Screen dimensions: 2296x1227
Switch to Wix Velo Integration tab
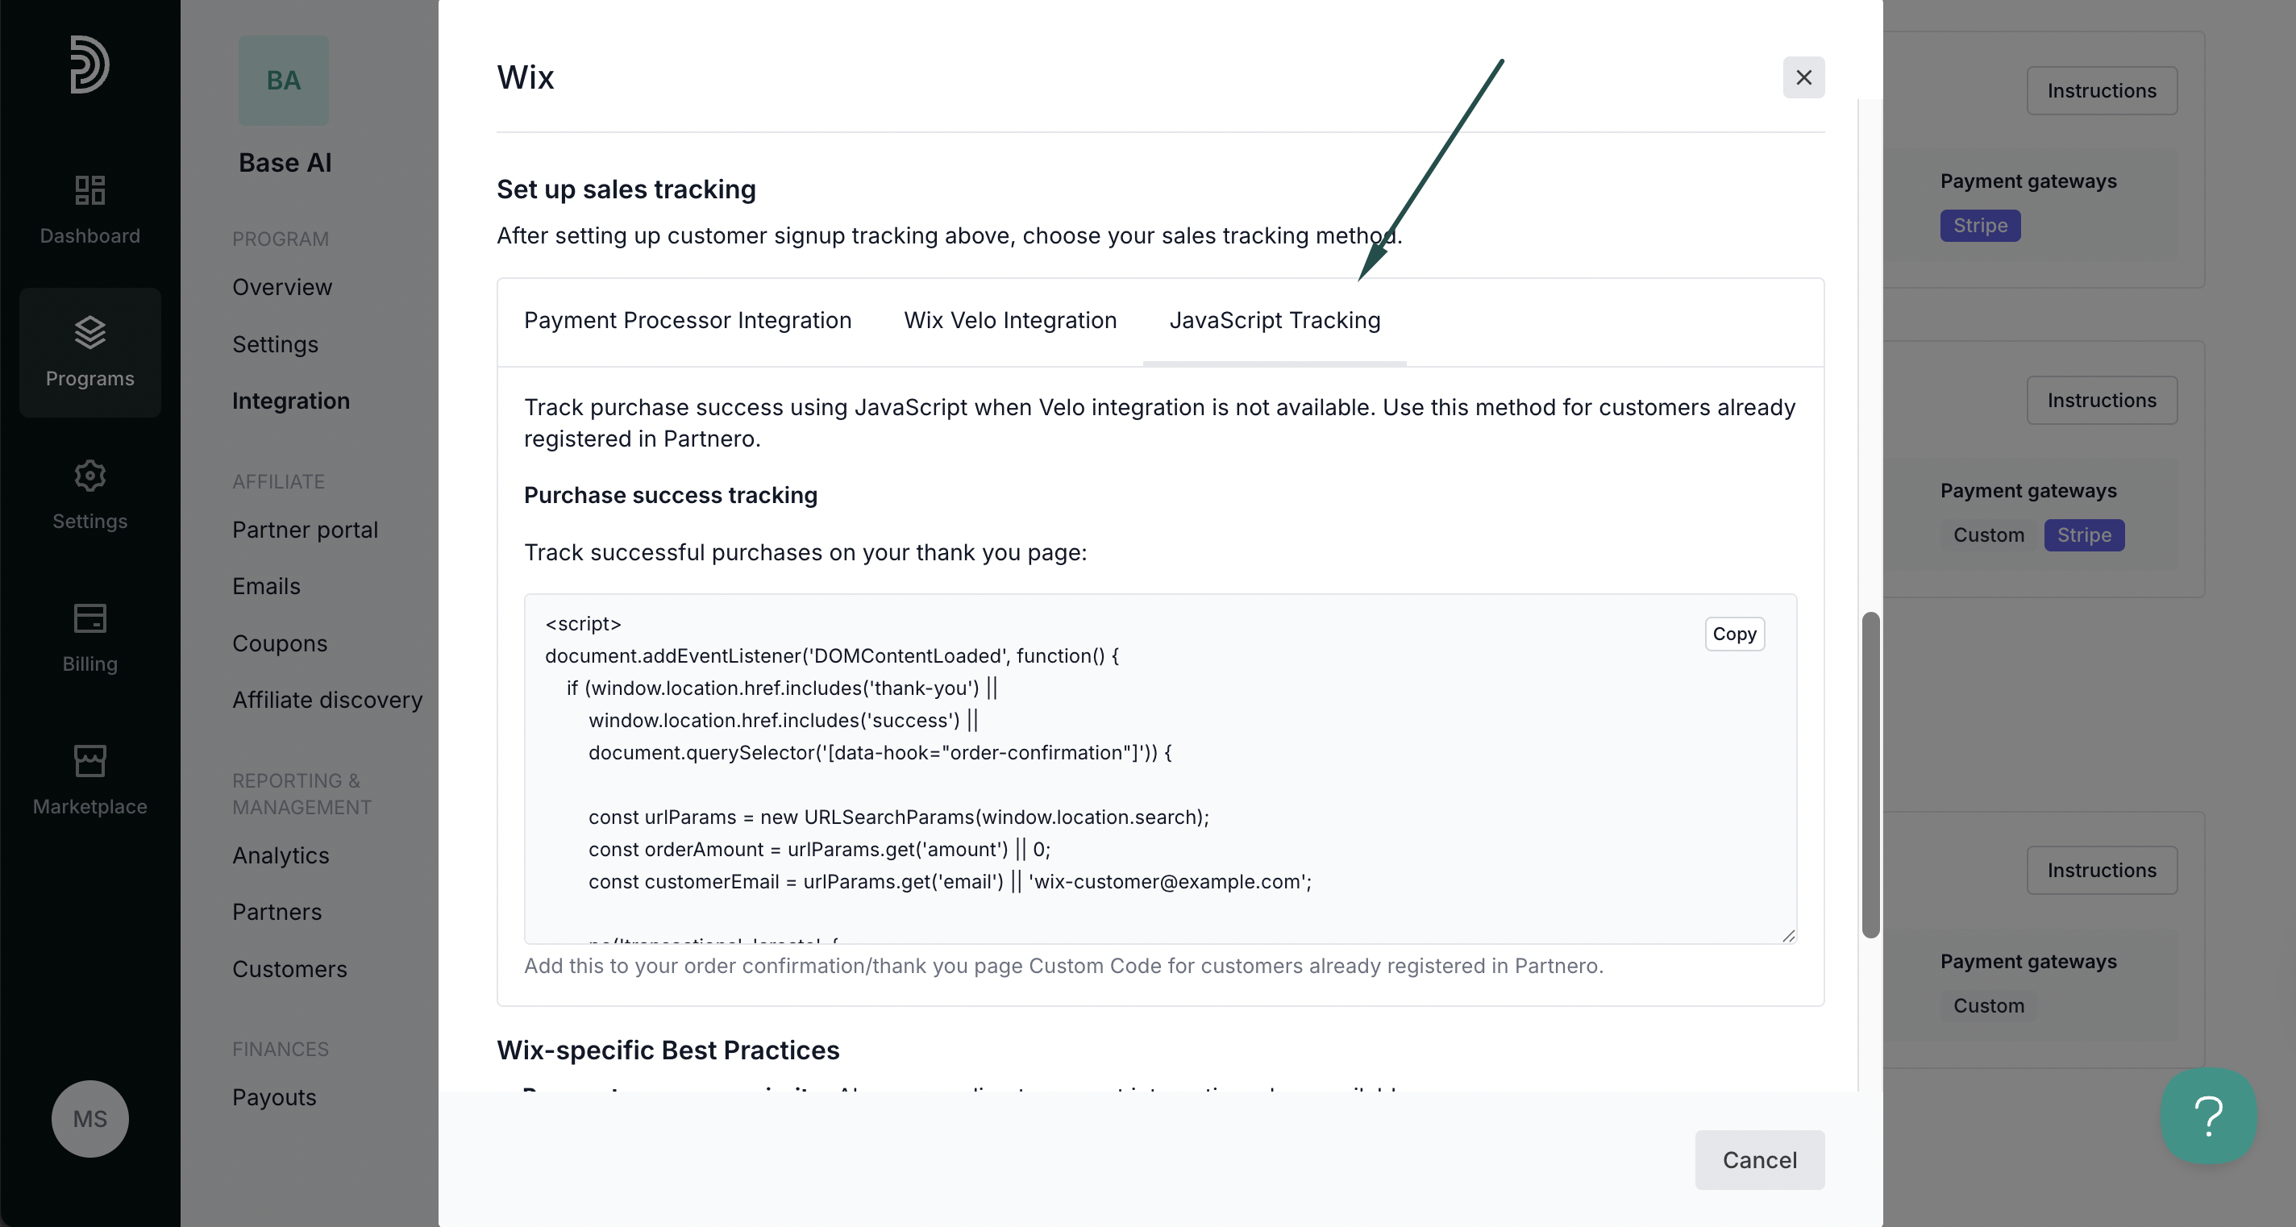1010,321
